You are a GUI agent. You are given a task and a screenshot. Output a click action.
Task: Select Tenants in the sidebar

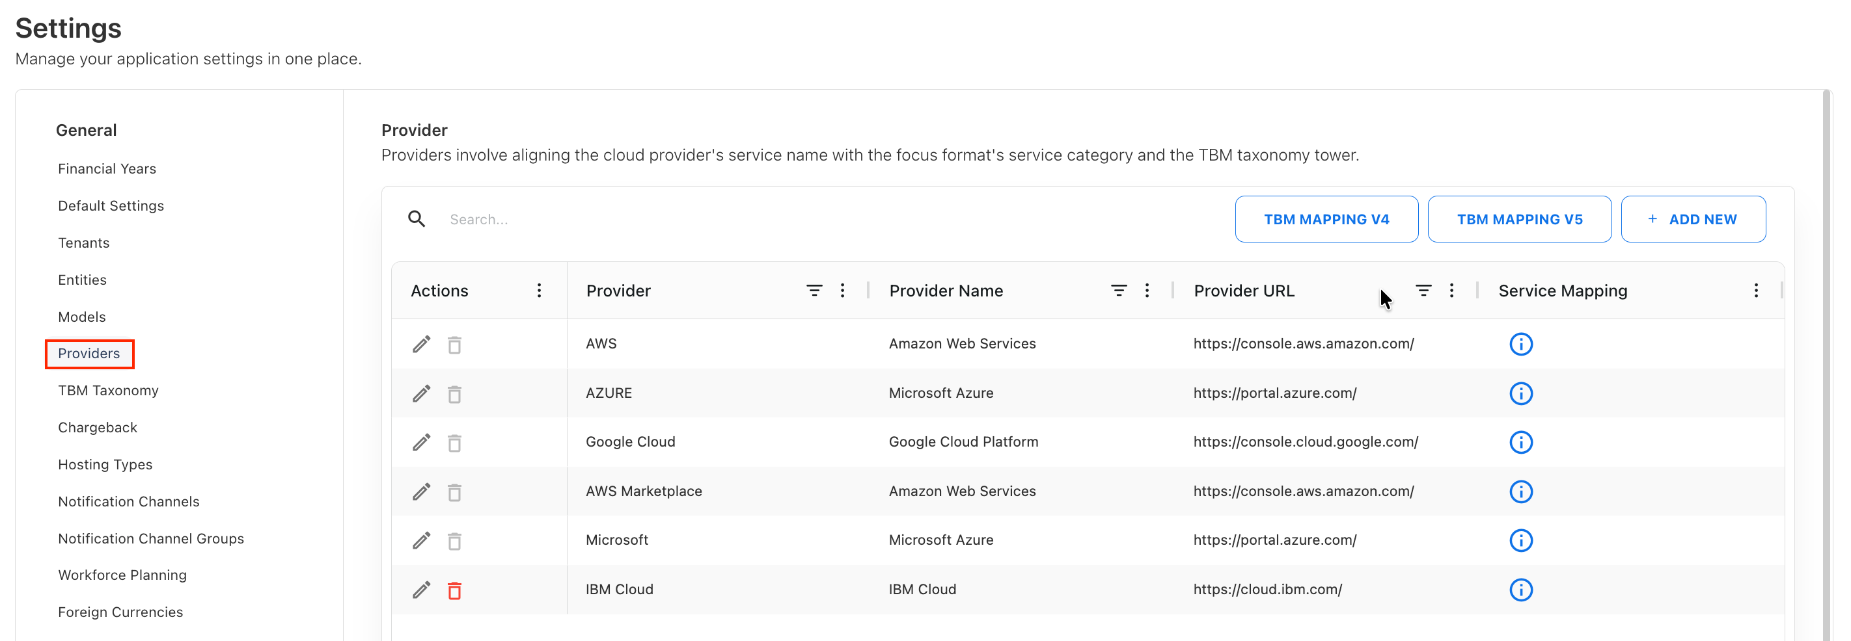83,243
